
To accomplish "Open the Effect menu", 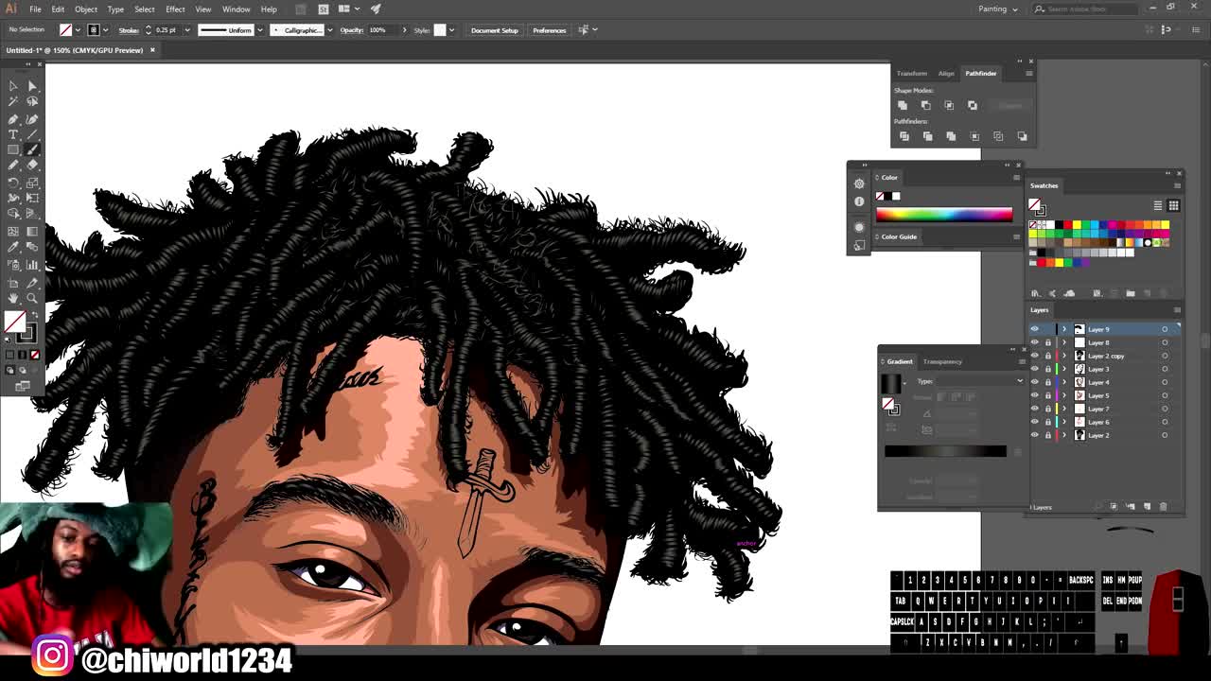I will pyautogui.click(x=175, y=9).
